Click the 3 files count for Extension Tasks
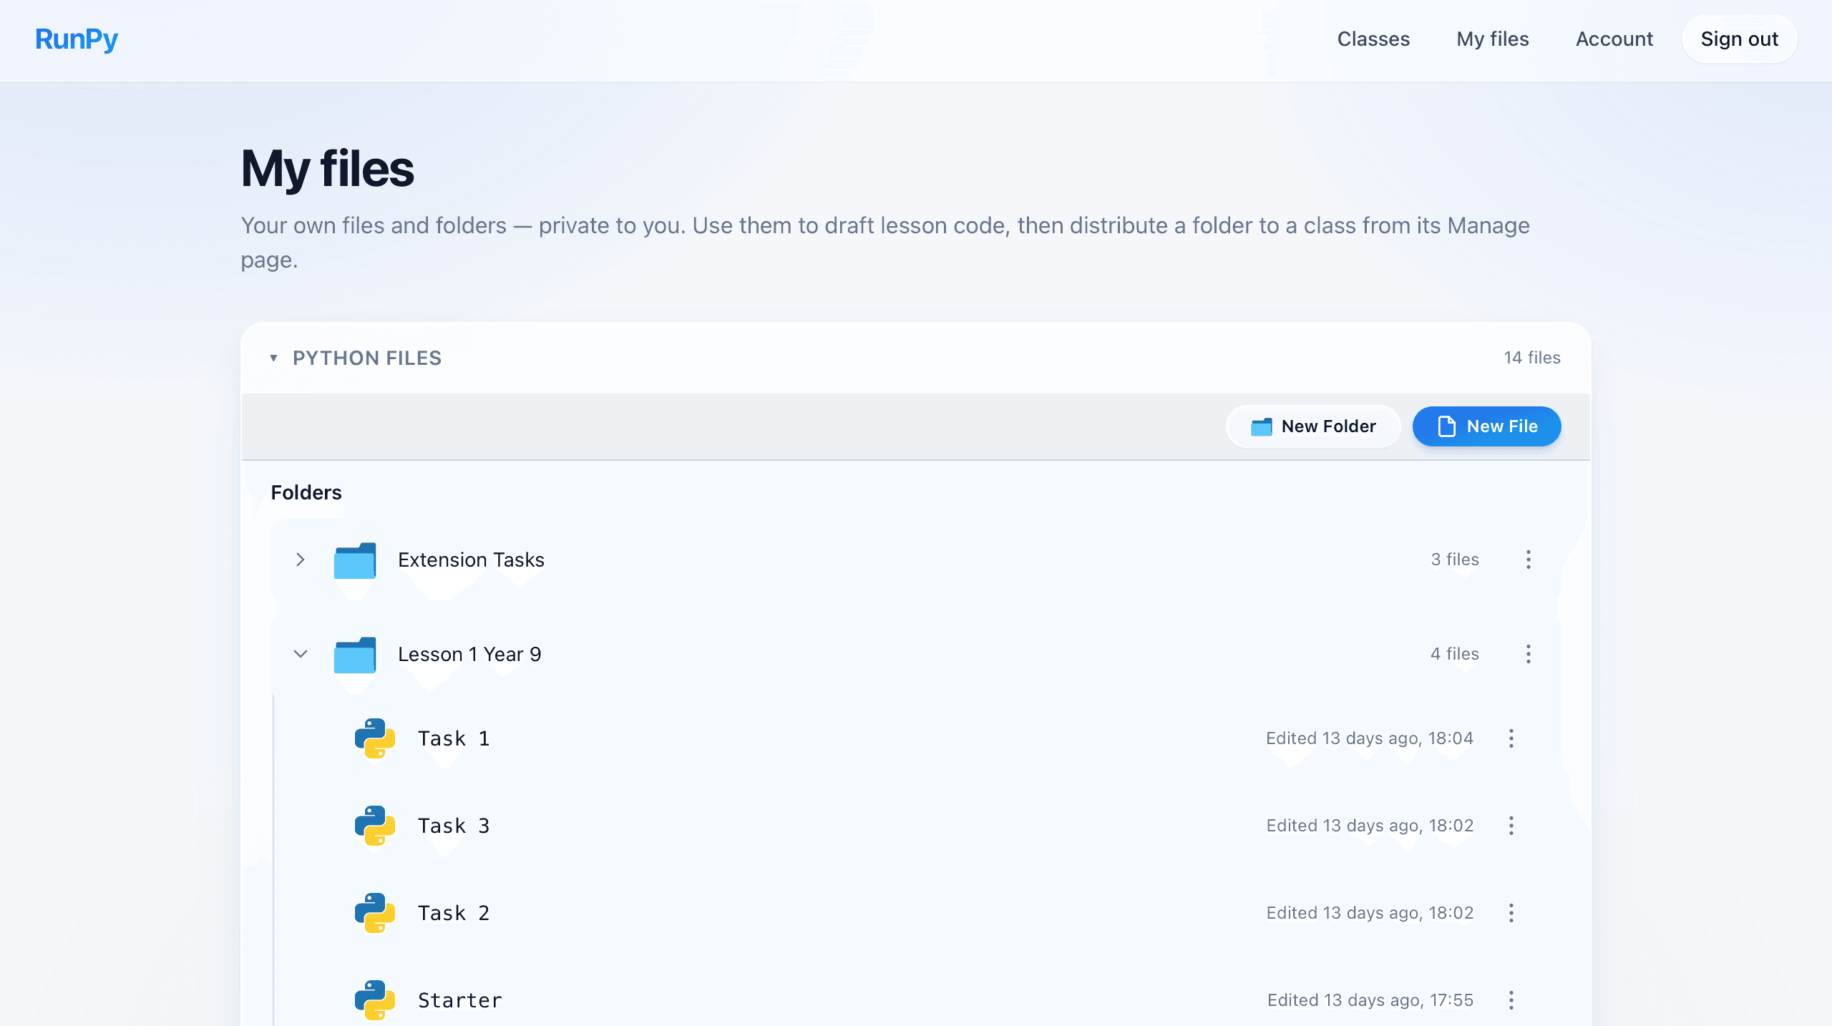Screen dimensions: 1832x1026 click(1455, 560)
